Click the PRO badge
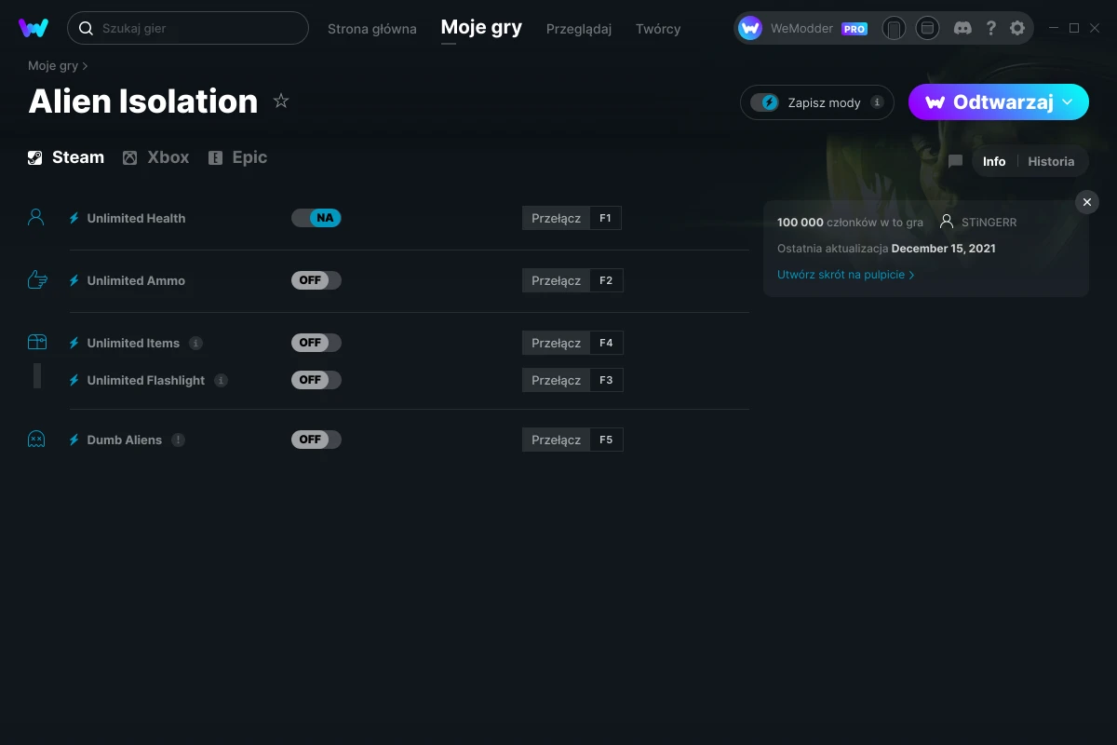 [855, 29]
